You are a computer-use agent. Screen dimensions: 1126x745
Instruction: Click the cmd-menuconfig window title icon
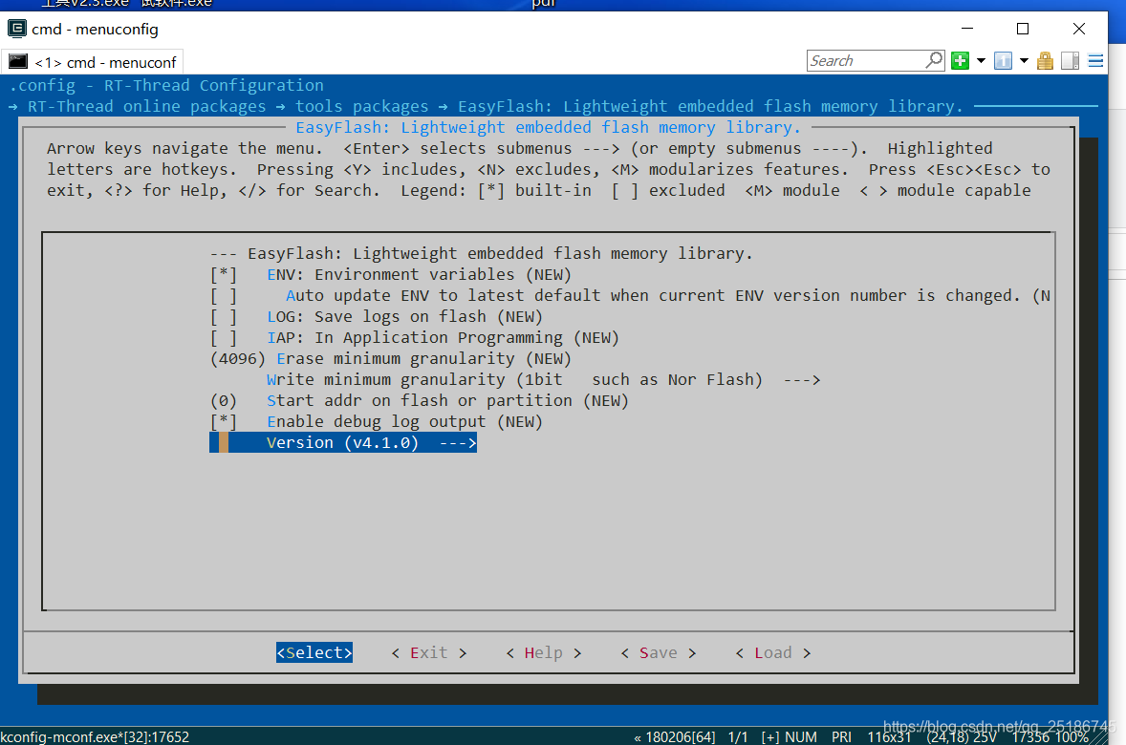16,29
